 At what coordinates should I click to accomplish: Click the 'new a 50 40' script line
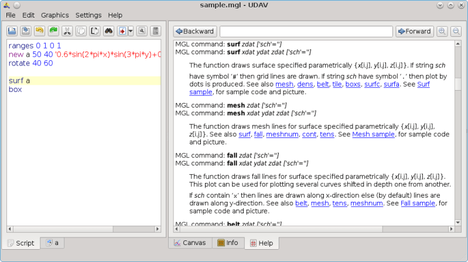pos(84,54)
